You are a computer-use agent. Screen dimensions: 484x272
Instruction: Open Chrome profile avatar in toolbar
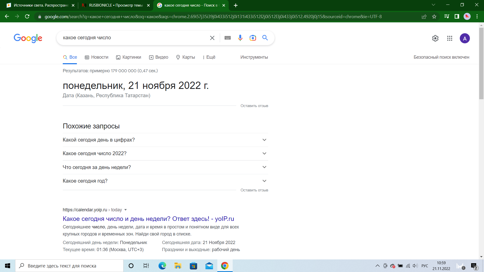467,17
